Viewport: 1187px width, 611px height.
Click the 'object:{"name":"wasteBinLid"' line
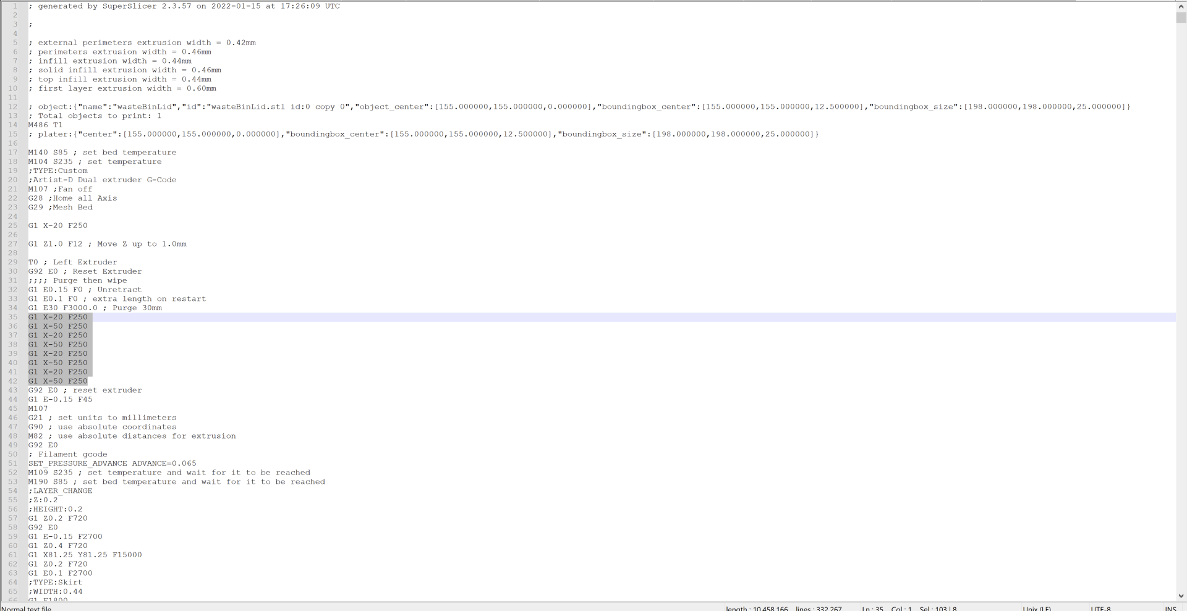click(579, 107)
